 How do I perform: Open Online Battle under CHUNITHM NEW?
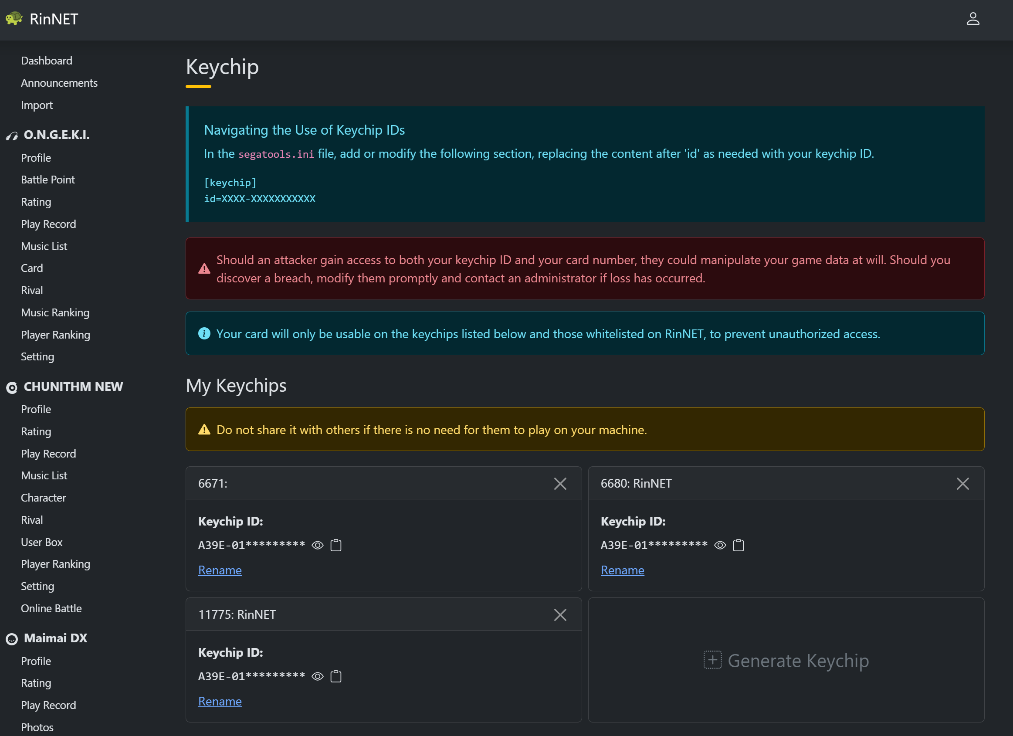point(51,608)
